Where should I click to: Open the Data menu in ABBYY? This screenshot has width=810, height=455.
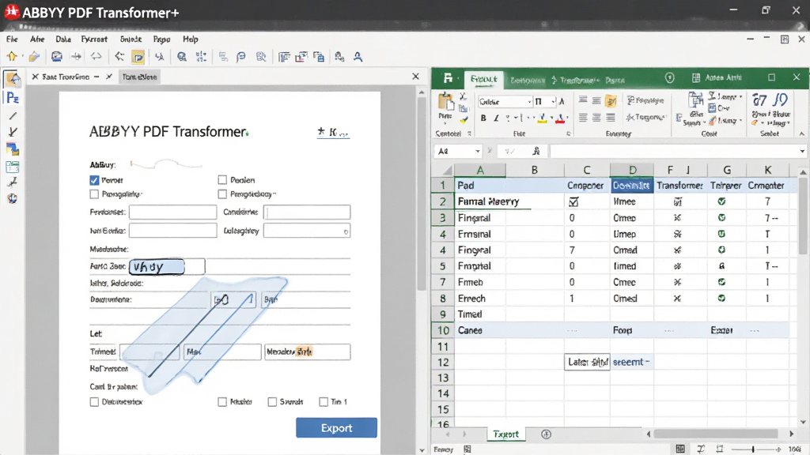tap(63, 39)
